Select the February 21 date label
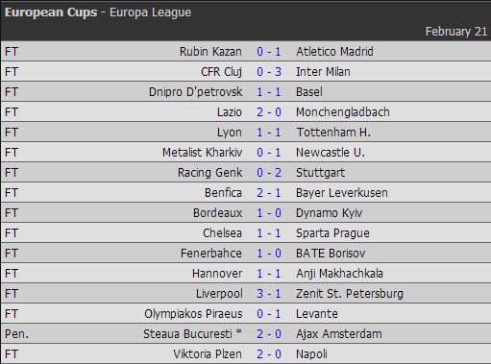491x364 pixels. point(456,32)
